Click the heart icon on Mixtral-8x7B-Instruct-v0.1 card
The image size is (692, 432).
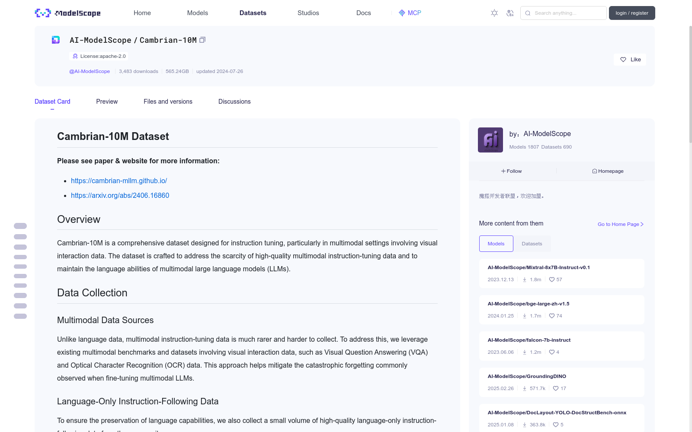point(552,280)
